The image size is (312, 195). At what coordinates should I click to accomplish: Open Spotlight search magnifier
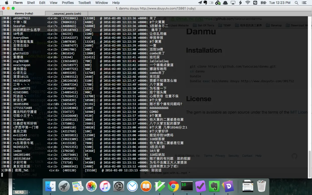(x=296, y=3)
